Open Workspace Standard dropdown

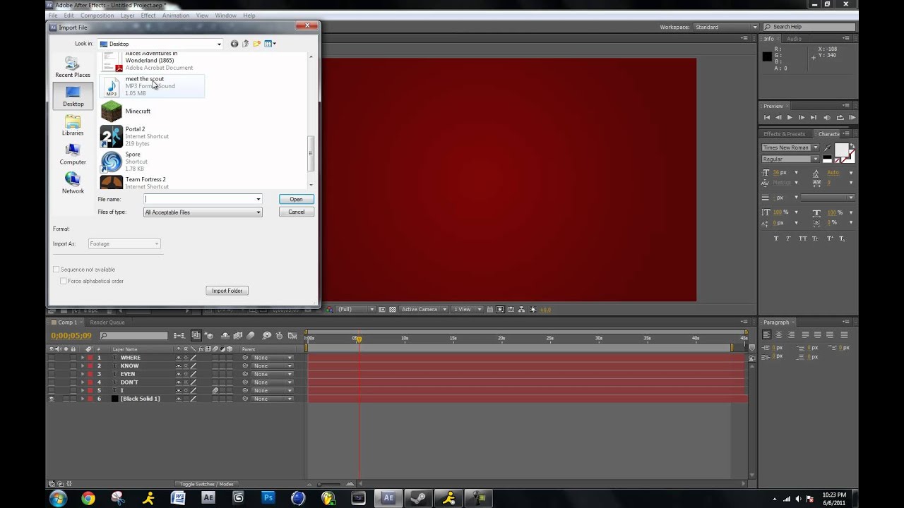(x=726, y=27)
